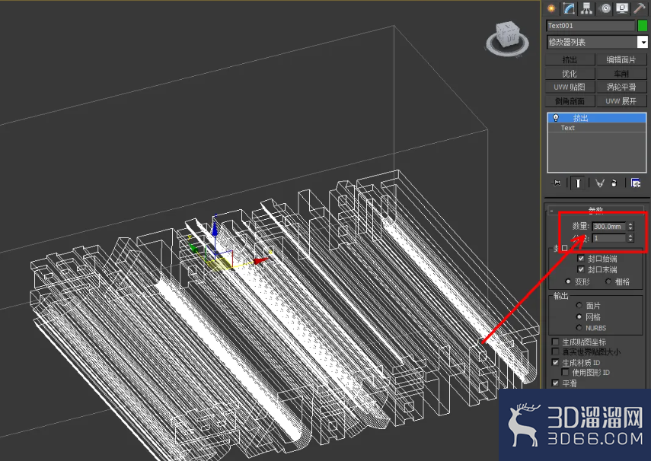Click the UVW 展开 button
This screenshot has width=651, height=461.
[621, 101]
